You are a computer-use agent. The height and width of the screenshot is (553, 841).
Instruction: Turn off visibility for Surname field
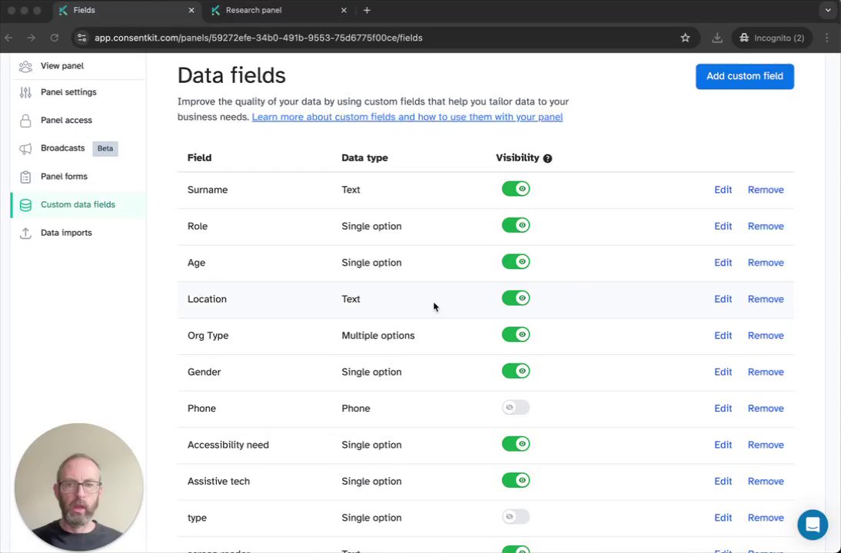click(x=516, y=189)
